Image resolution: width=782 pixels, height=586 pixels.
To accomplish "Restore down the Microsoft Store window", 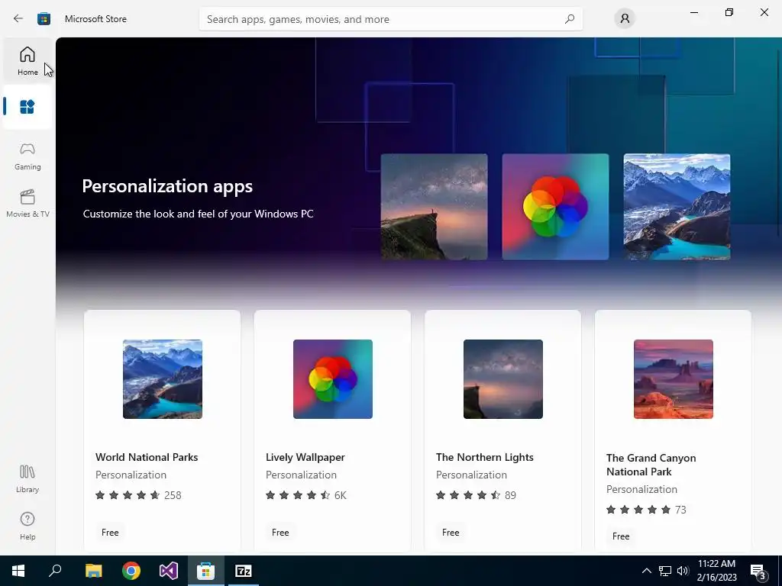I will point(729,12).
